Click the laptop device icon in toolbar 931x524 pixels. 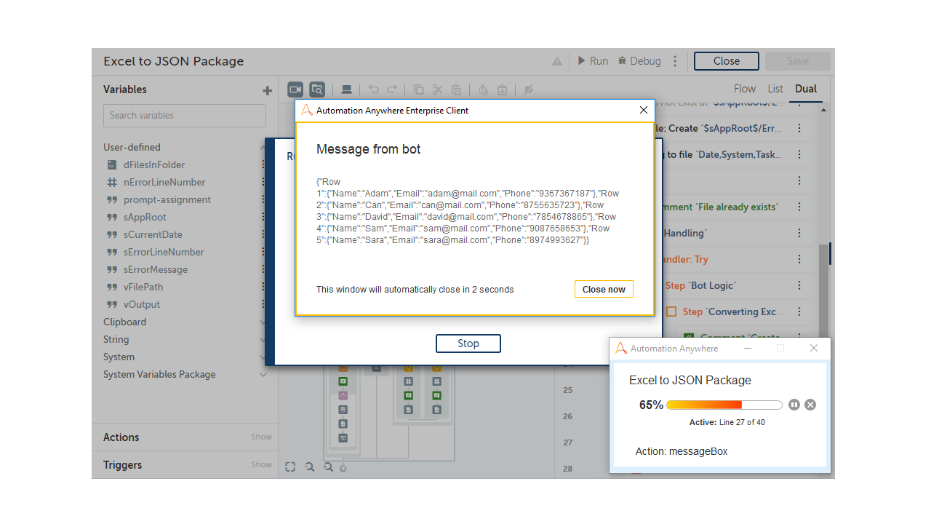[347, 90]
